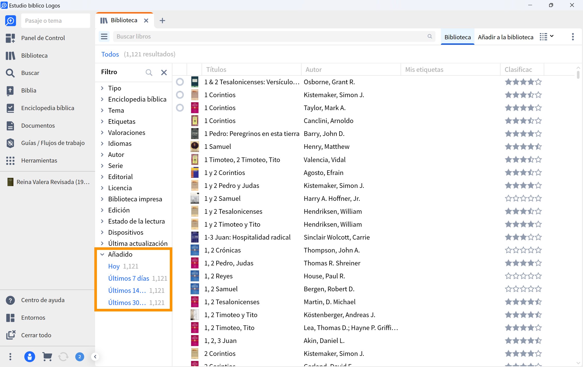
Task: Click the Pasaje o tema input box
Action: [x=56, y=21]
